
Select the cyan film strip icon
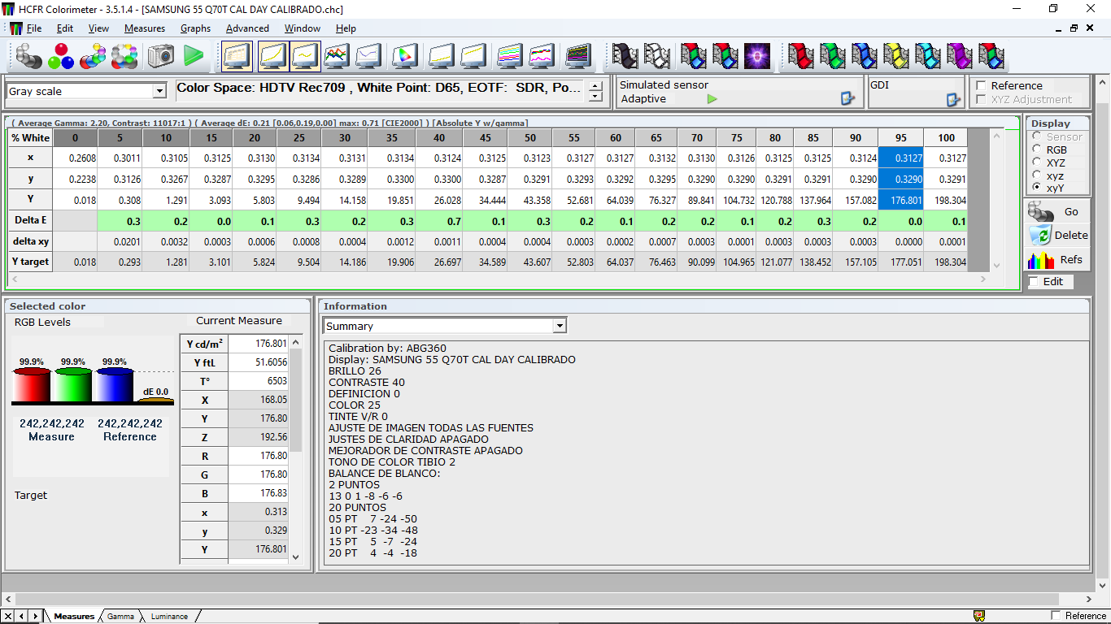(x=928, y=55)
